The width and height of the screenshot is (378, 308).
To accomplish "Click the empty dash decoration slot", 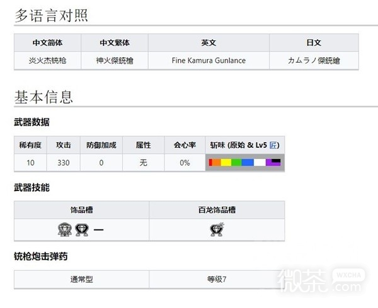I will tap(98, 230).
